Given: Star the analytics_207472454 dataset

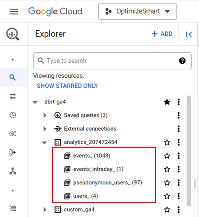Looking at the screenshot, I should (167, 142).
